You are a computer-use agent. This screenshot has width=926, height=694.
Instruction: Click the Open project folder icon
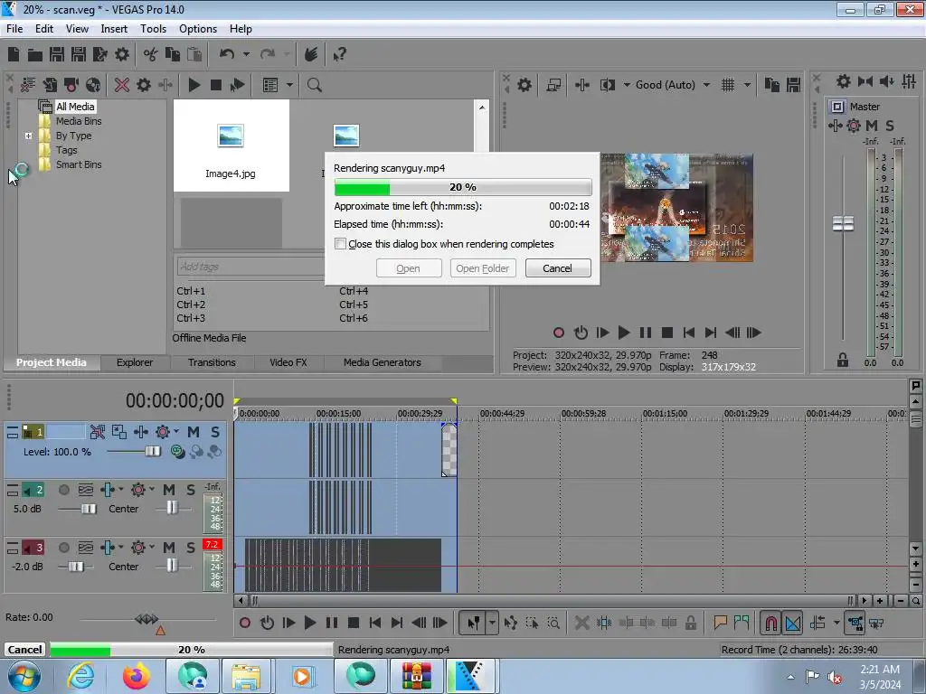click(x=35, y=54)
